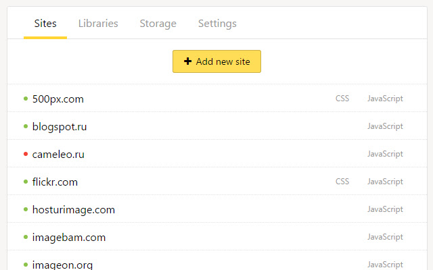Switch to the Libraries tab

(x=98, y=24)
